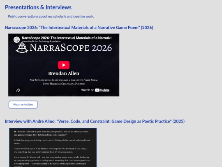Play the NarraScope 2026 YouTube video
This screenshot has height=167, width=222.
click(x=64, y=65)
